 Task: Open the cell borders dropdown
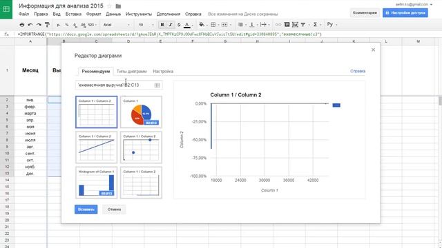click(215, 25)
